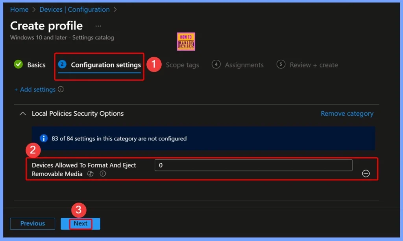Screen dimensions: 403x241
Task: Open the ellipsis menu beside Create profile
Action: [x=98, y=26]
